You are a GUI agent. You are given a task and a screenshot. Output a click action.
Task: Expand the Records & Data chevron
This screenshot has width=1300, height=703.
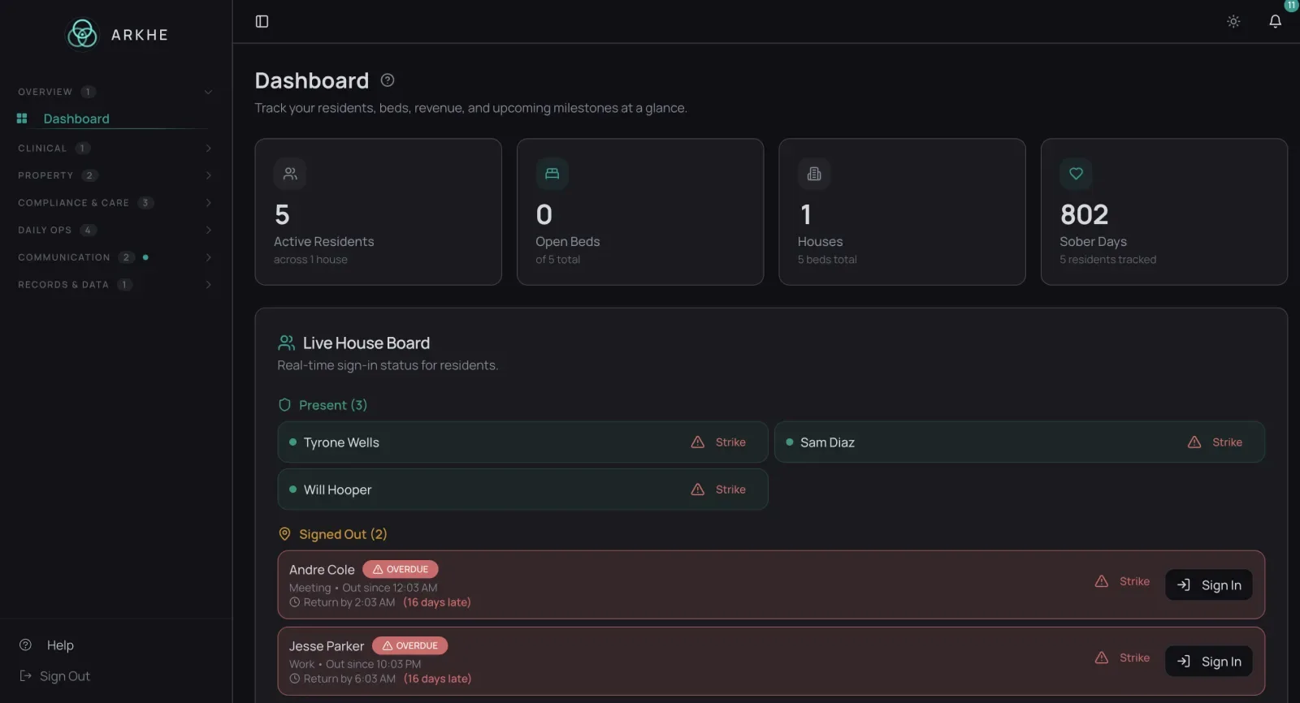pos(208,285)
